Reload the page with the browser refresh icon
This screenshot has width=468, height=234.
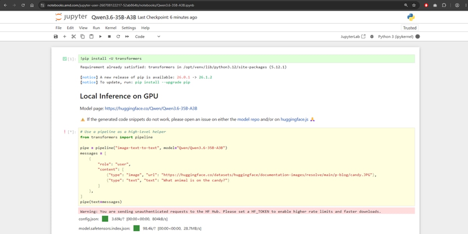tap(23, 5)
